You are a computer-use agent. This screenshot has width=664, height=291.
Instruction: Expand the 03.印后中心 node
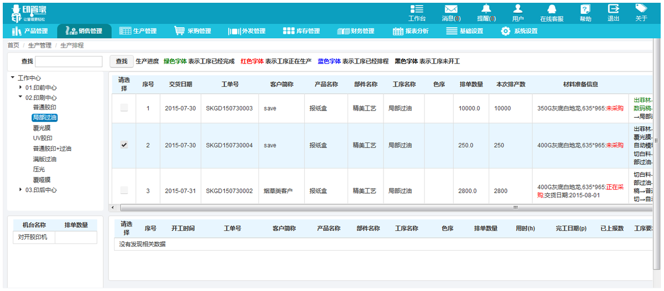[x=21, y=189]
